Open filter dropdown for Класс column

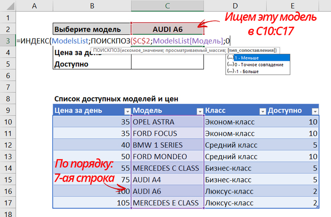point(262,111)
